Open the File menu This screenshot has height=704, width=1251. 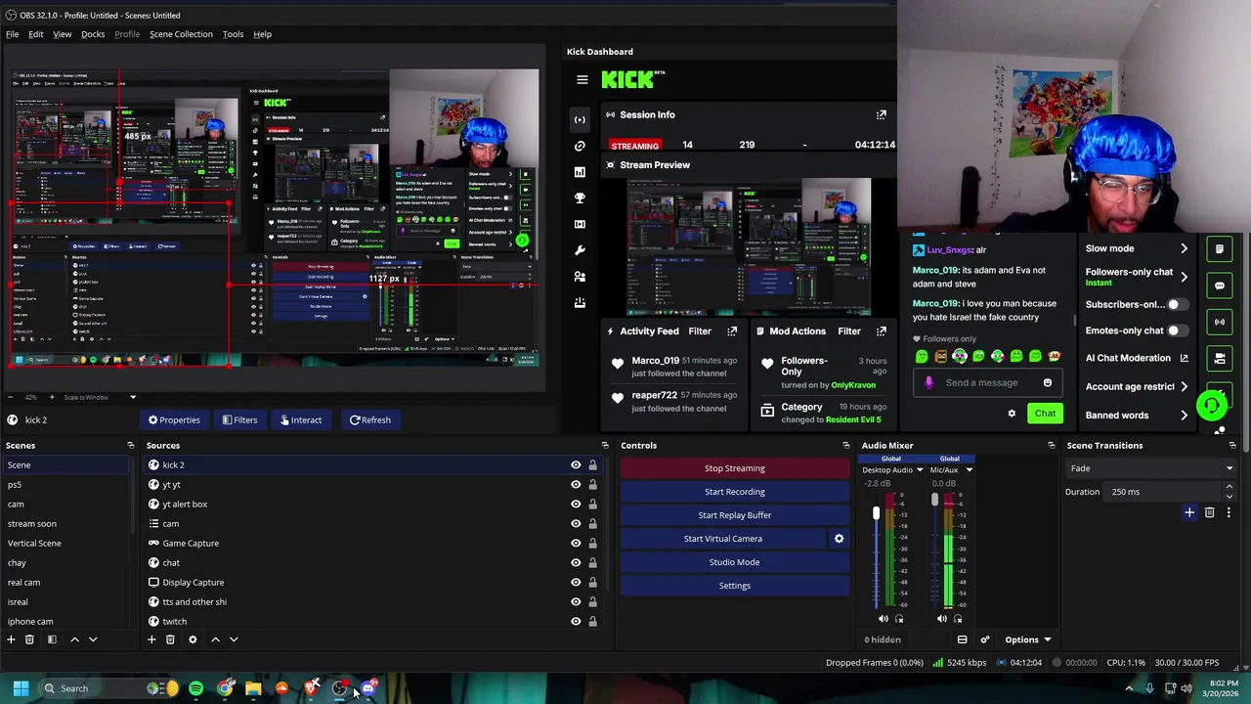[12, 34]
